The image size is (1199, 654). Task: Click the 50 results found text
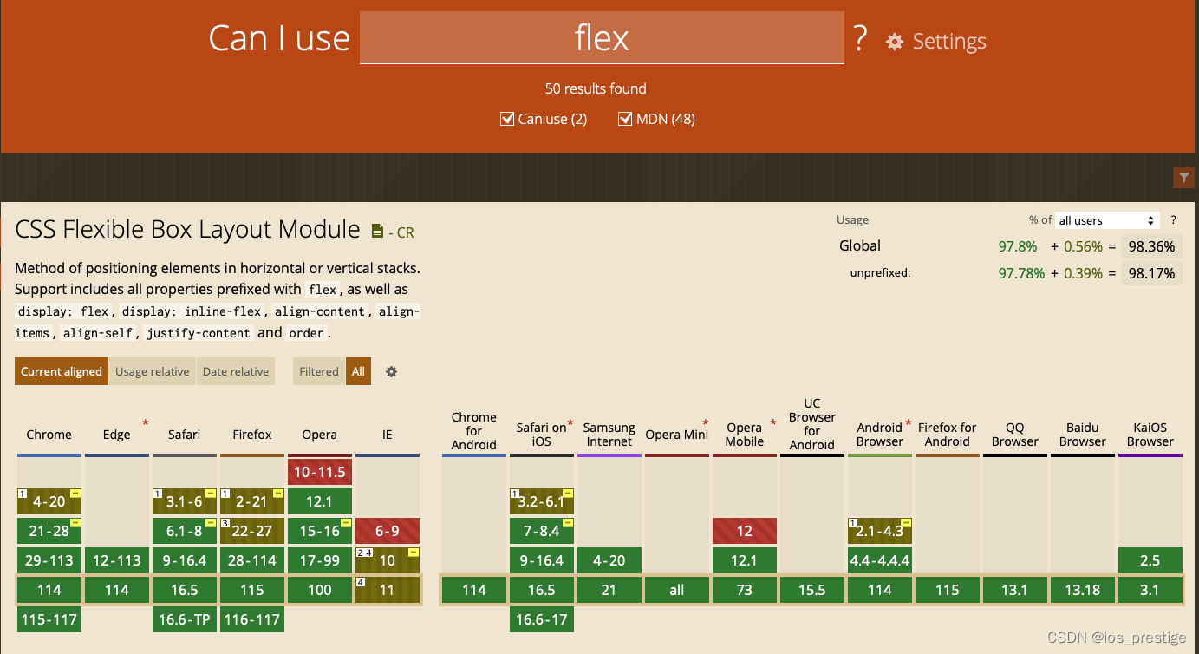596,88
